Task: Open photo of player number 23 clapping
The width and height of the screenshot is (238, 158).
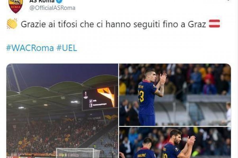Action: tap(175, 95)
